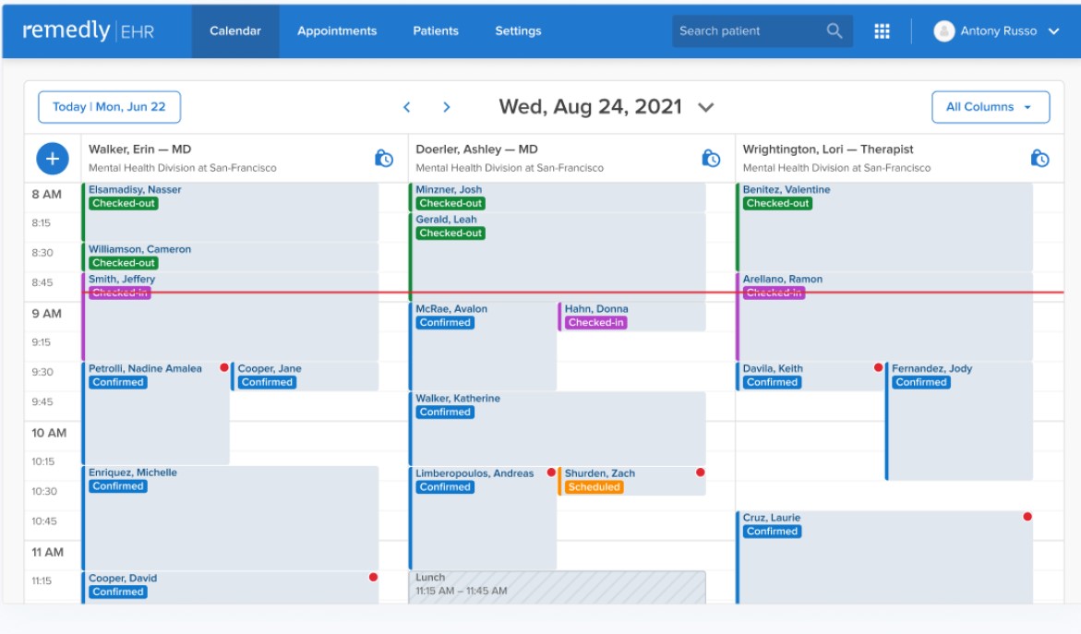
Task: Switch to the Appointments tab
Action: (x=337, y=30)
